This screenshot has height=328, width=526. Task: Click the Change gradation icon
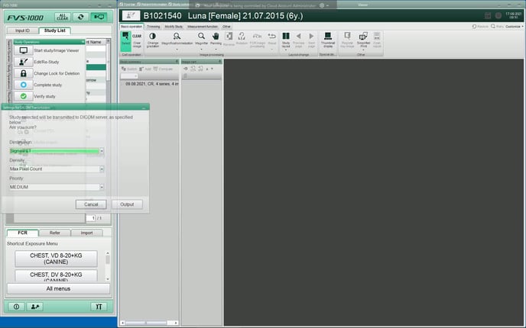(x=152, y=39)
